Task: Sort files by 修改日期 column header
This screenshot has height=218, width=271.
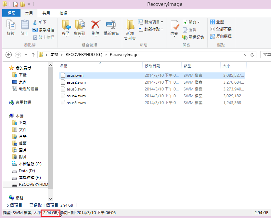Action: (152, 66)
